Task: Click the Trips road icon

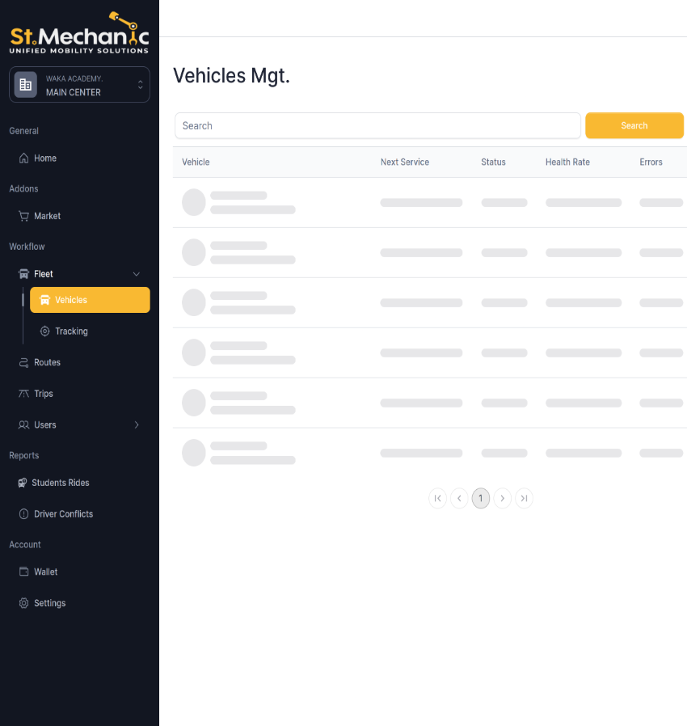Action: click(x=23, y=394)
